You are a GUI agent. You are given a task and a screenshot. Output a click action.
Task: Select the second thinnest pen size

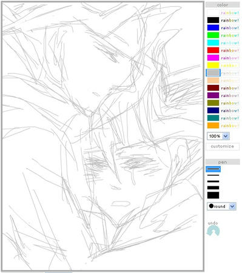click(x=213, y=175)
